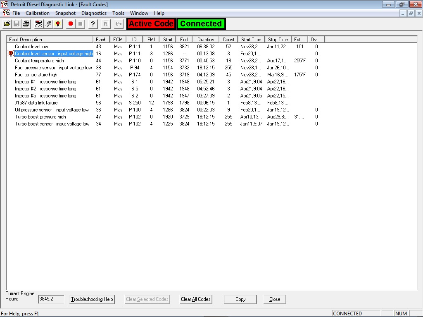
Task: Click the replay snapshot R icon
Action: (x=105, y=24)
